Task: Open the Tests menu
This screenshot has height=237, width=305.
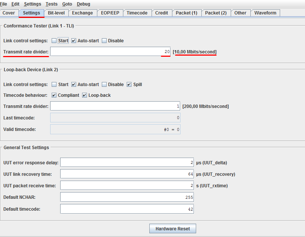Action: point(52,4)
